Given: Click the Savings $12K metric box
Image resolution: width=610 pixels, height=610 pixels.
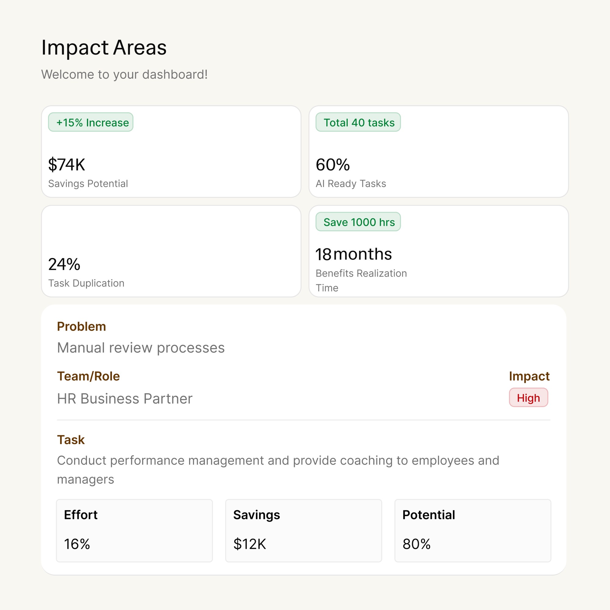Looking at the screenshot, I should (303, 530).
